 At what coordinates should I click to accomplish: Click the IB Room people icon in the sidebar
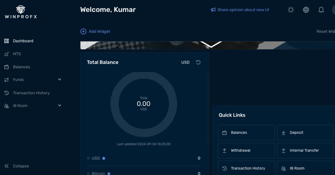tap(7, 106)
